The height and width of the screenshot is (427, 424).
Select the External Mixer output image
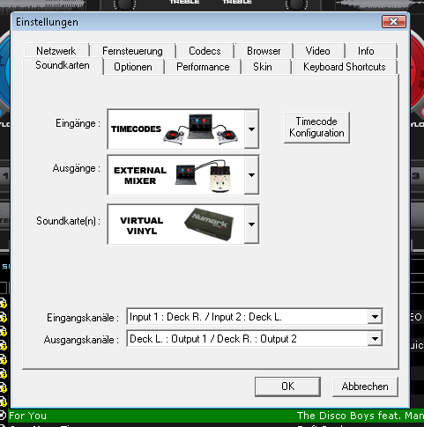(176, 175)
